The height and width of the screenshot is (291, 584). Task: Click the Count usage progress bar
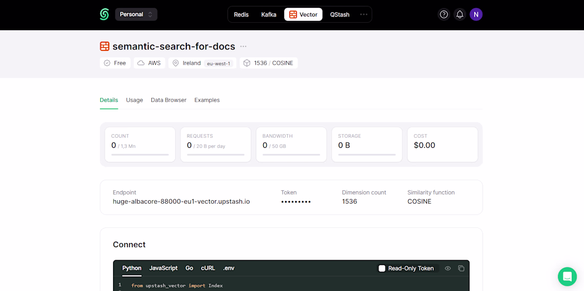(140, 155)
